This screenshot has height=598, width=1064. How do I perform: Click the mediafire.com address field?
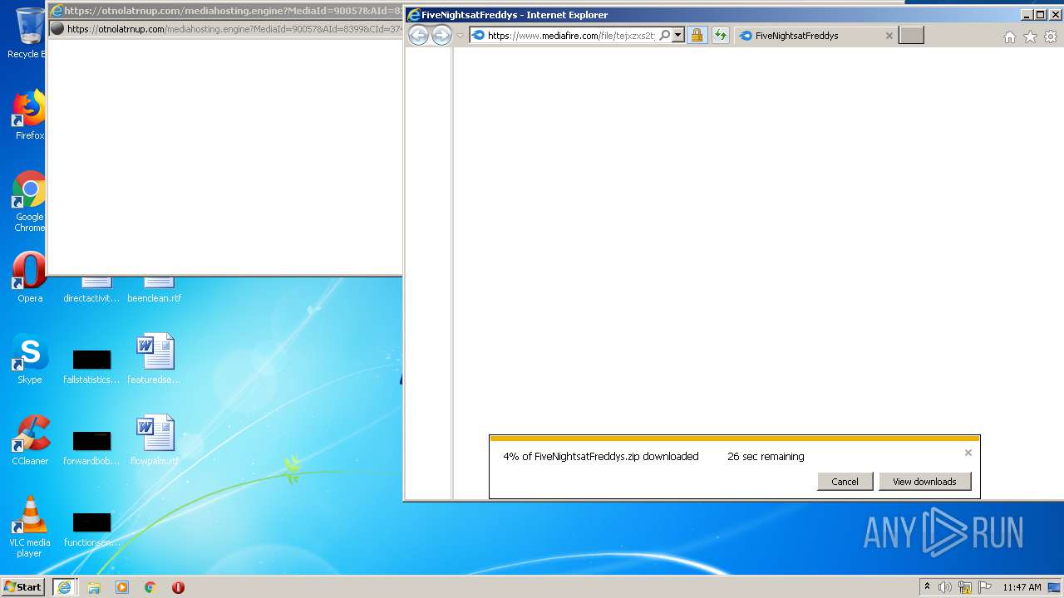point(570,35)
